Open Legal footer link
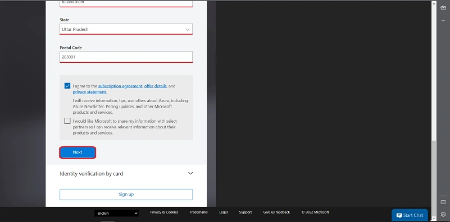This screenshot has height=222, width=450. tap(223, 212)
